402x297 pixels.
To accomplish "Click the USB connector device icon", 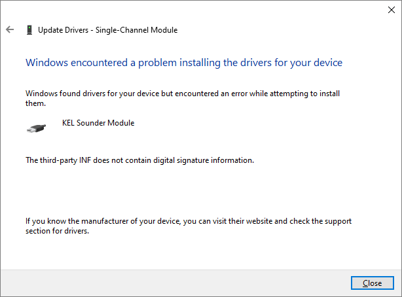I will coord(37,128).
